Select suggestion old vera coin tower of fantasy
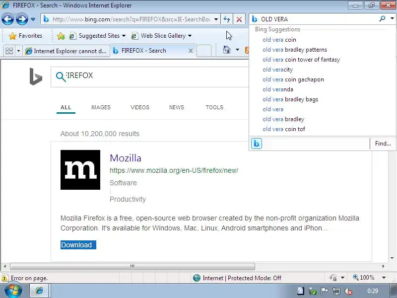397x298 pixels. click(301, 60)
